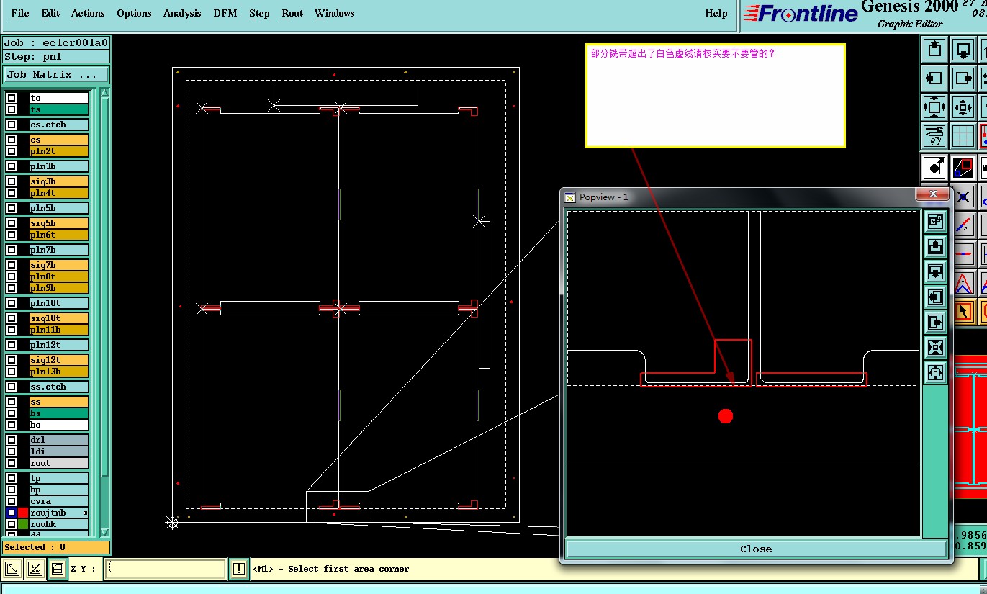Click the diagonal arrow coordinate mode icon

click(x=12, y=569)
